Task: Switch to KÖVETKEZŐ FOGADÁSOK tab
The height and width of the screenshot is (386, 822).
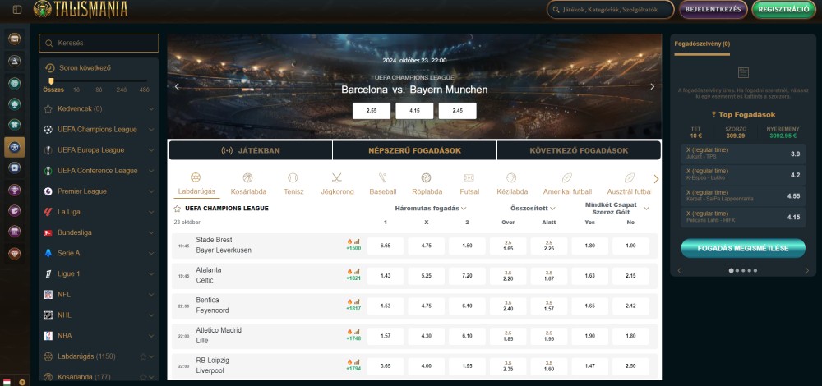Action: pyautogui.click(x=579, y=150)
